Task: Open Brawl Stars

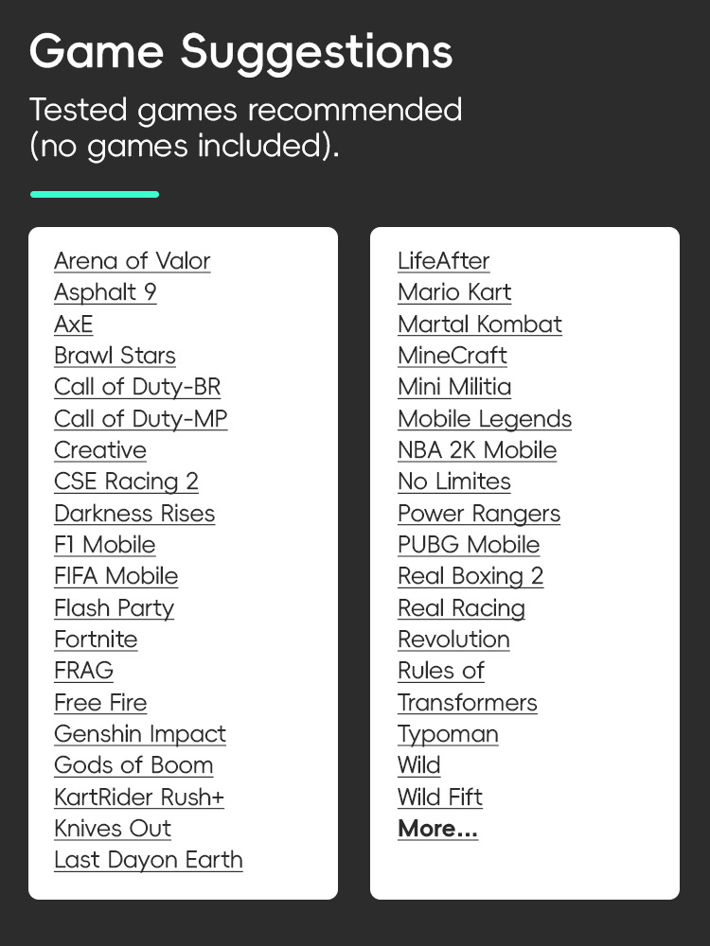Action: pyautogui.click(x=115, y=356)
